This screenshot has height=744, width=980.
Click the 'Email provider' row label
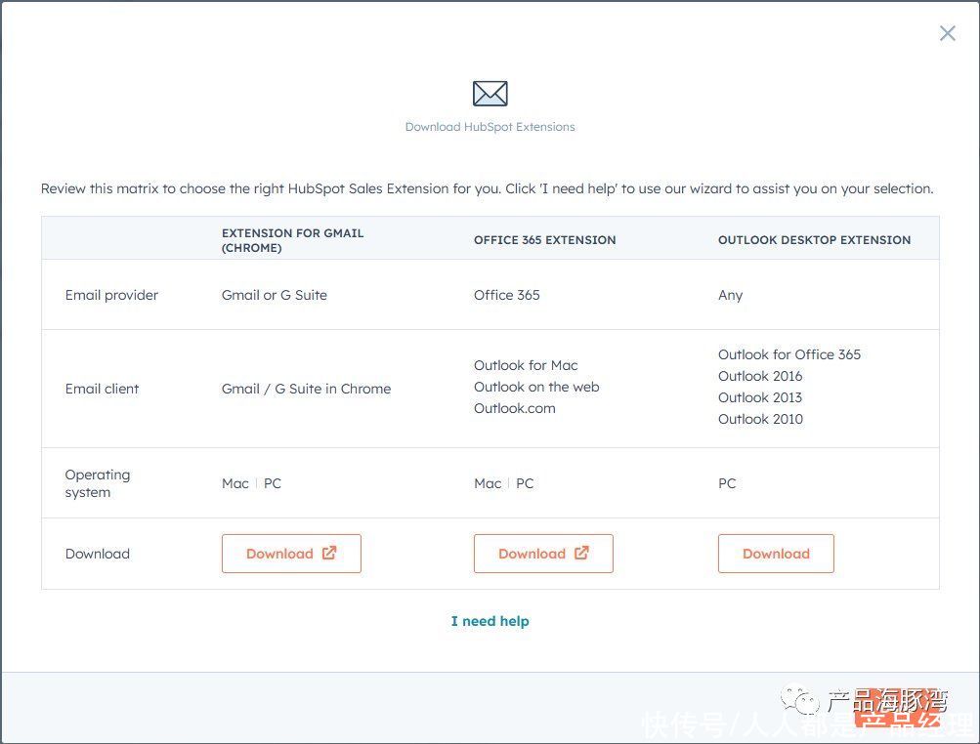click(112, 295)
